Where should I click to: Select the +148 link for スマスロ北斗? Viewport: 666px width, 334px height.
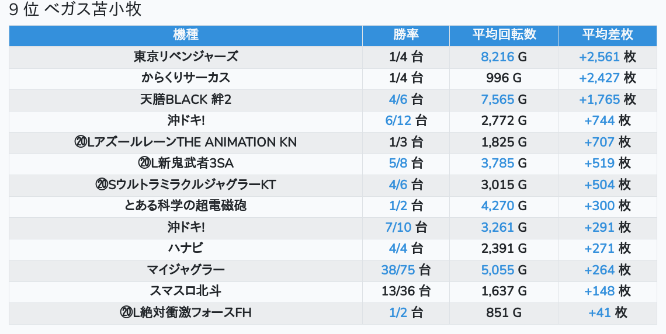599,291
